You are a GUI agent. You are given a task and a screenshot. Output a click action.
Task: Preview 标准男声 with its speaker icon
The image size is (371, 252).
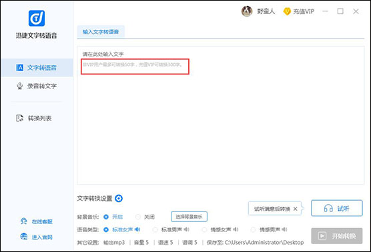point(186,229)
